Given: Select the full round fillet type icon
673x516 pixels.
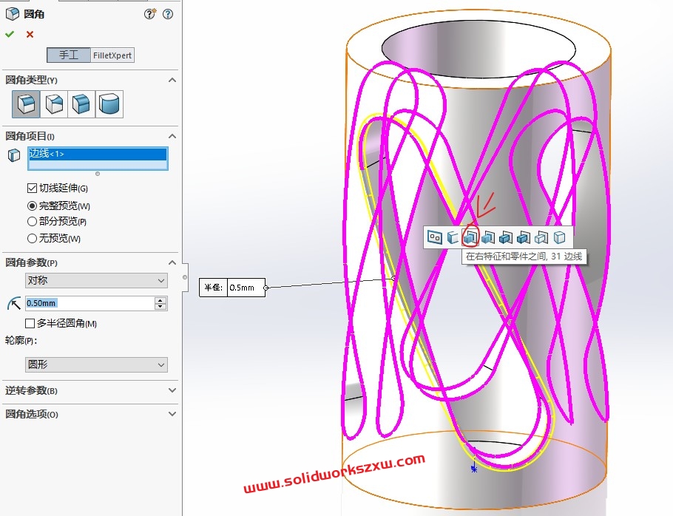Looking at the screenshot, I should (x=109, y=103).
